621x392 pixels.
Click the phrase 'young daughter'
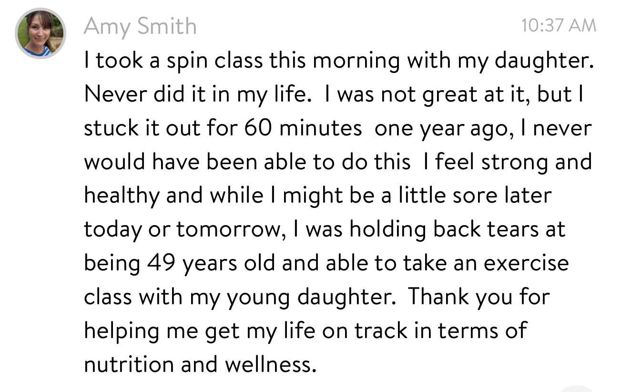point(310,298)
